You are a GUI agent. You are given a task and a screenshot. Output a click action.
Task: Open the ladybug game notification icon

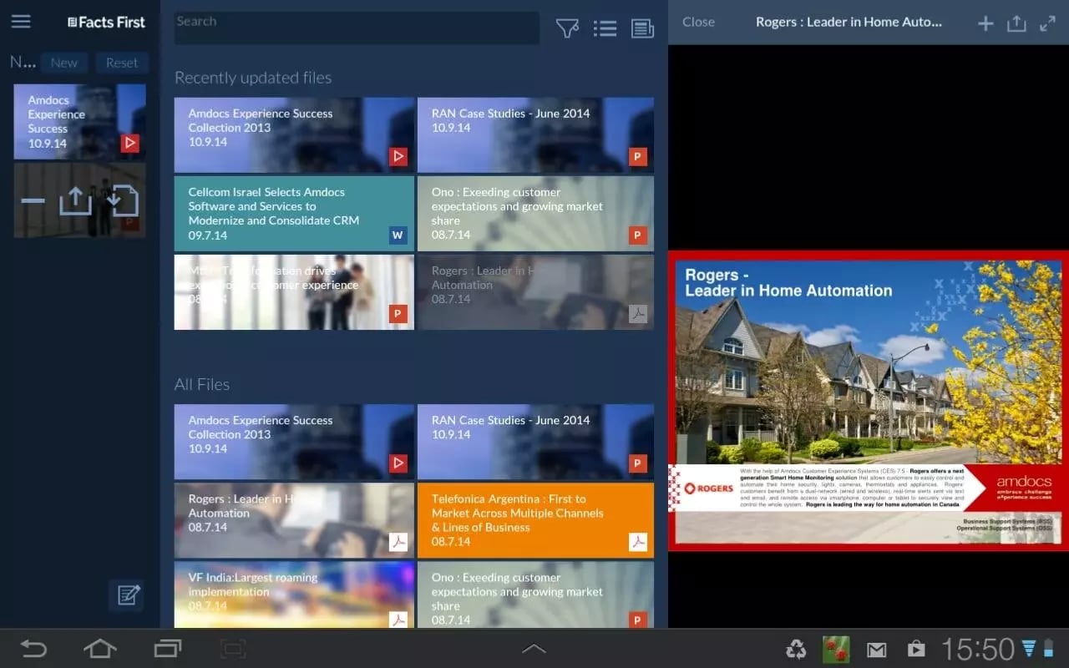(836, 649)
